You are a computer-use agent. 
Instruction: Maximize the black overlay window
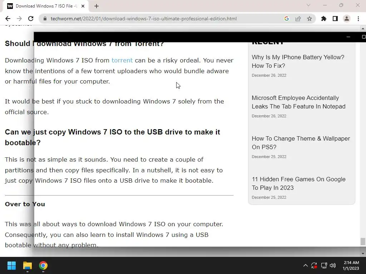tap(363, 37)
